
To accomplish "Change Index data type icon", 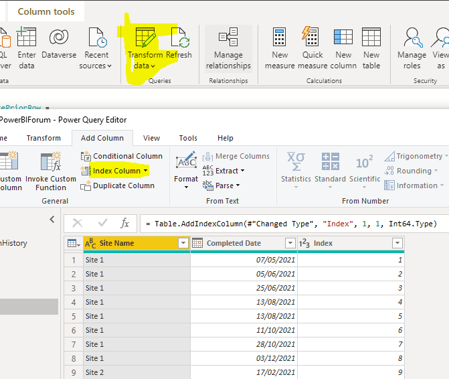I will click(304, 243).
